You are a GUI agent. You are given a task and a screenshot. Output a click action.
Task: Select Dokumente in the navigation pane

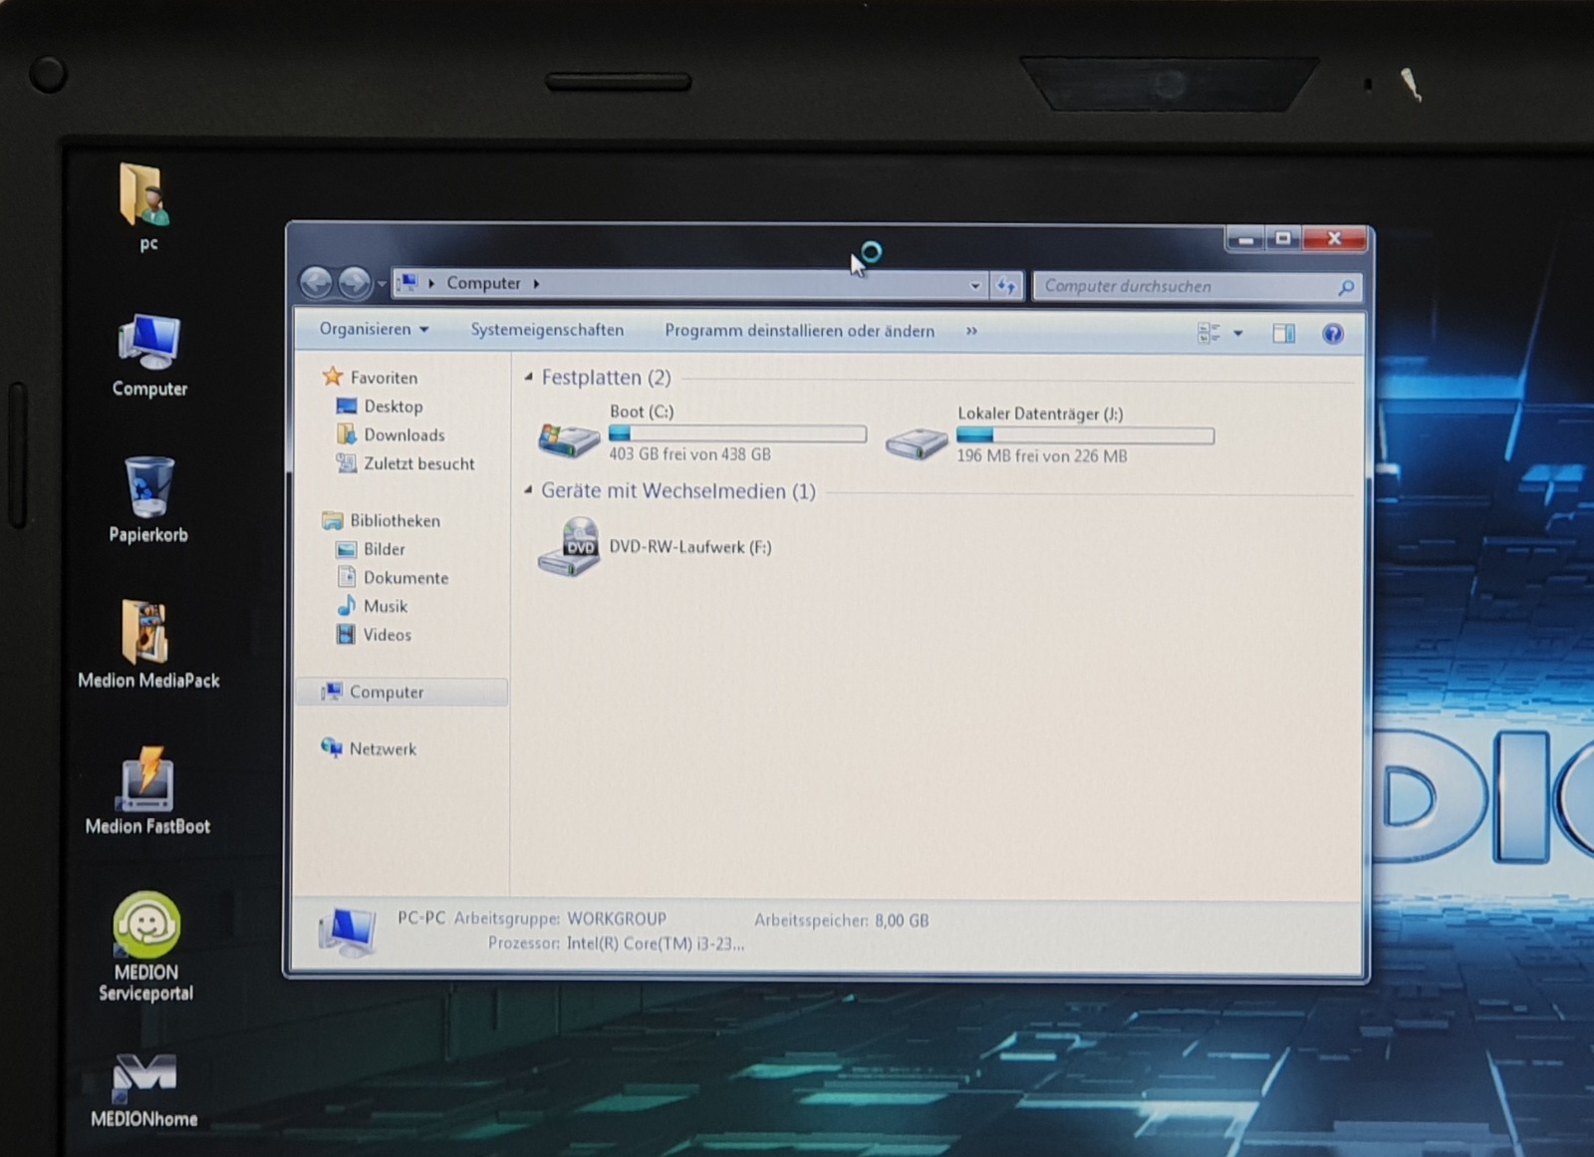point(405,577)
